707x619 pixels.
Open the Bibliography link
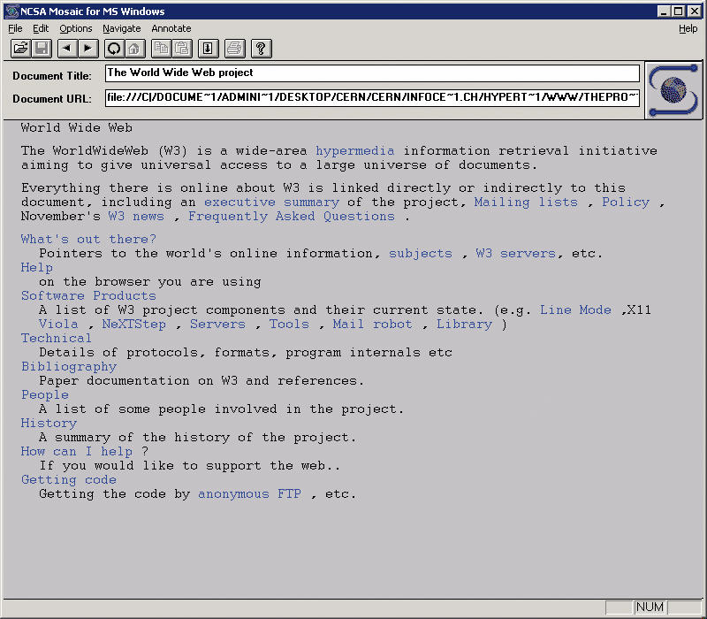click(69, 367)
